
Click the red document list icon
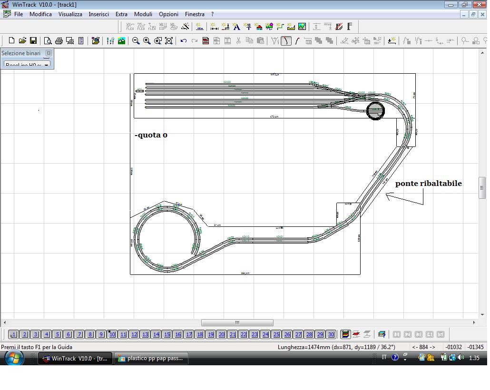point(206,40)
